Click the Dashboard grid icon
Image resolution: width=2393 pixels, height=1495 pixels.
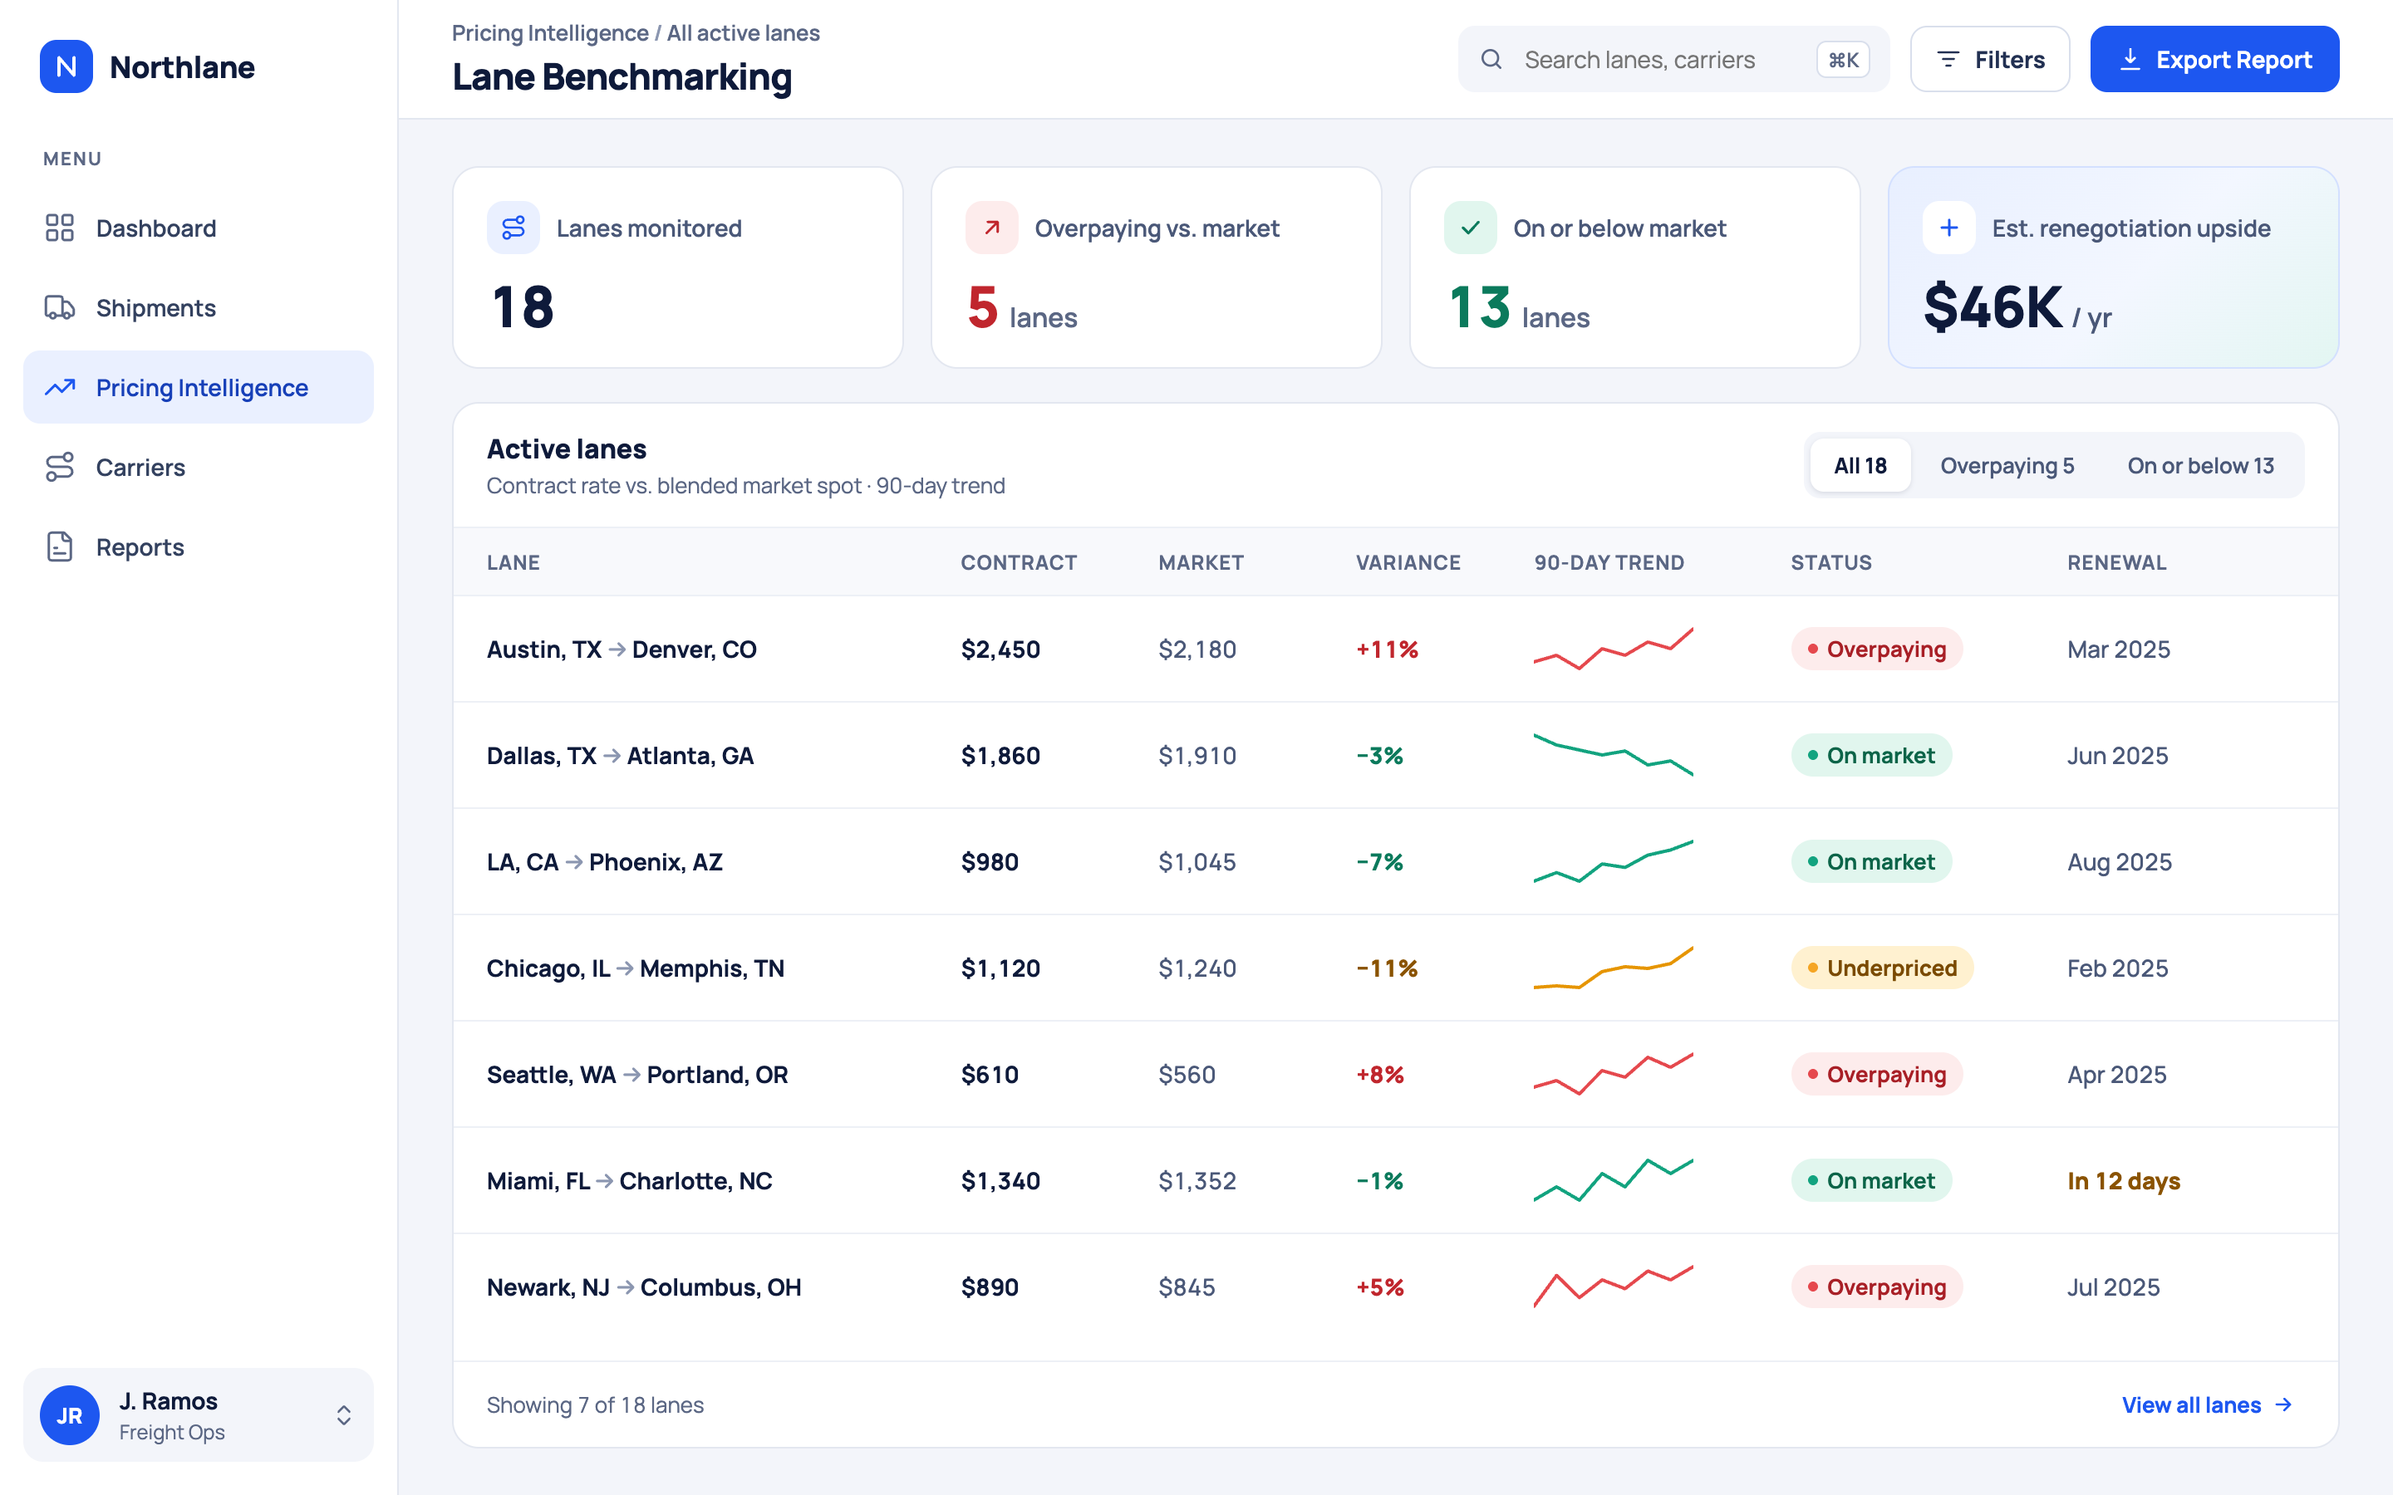click(x=59, y=228)
